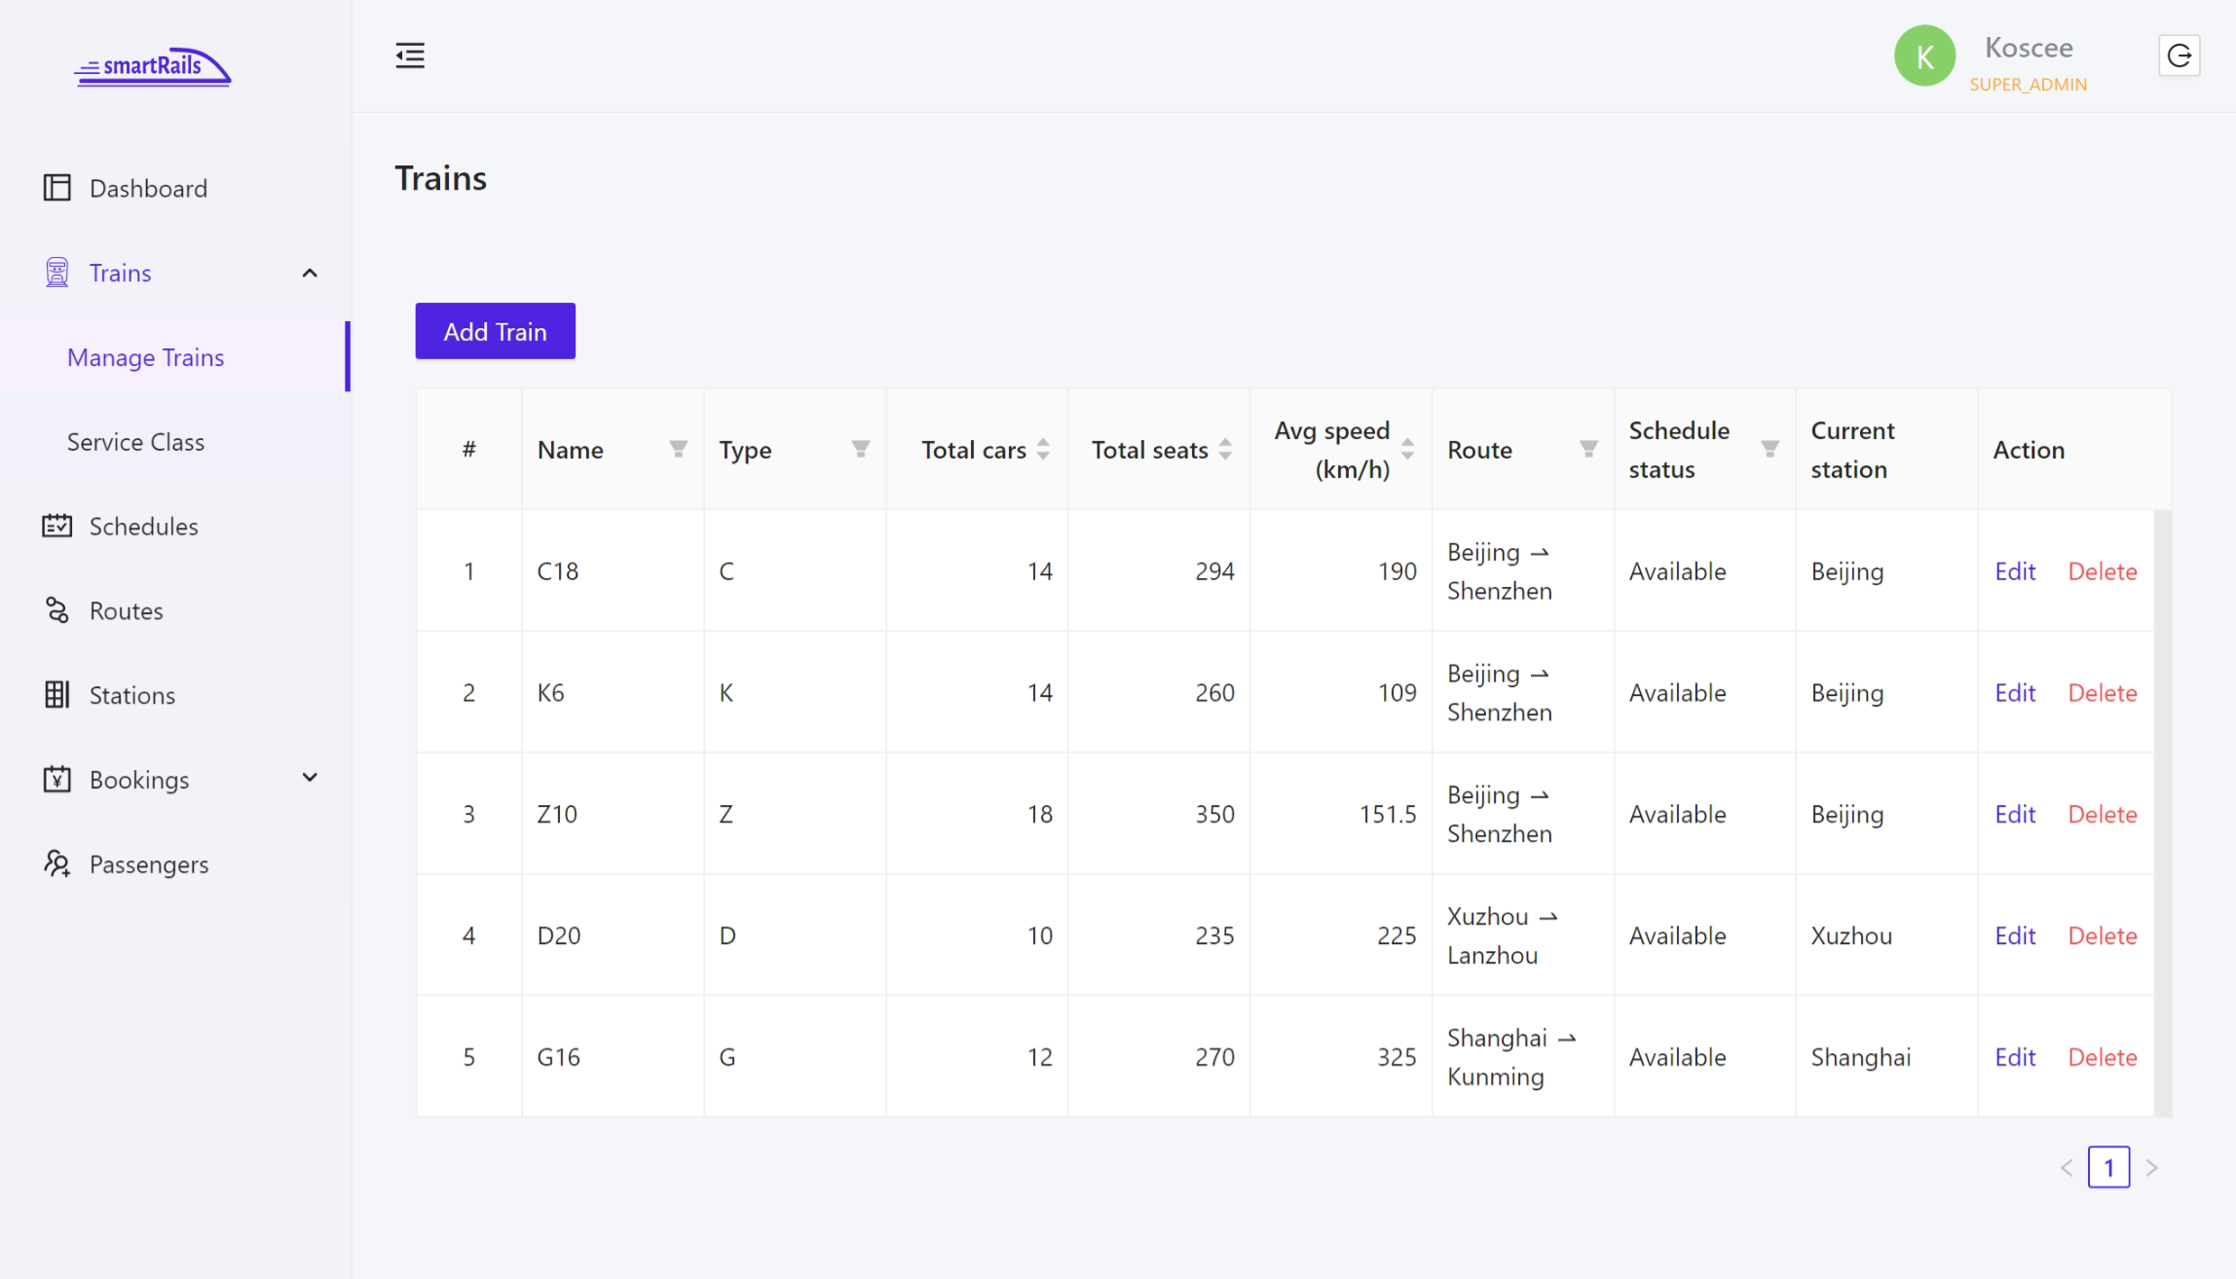Filter trains by Schedule status column
This screenshot has width=2236, height=1279.
point(1770,447)
